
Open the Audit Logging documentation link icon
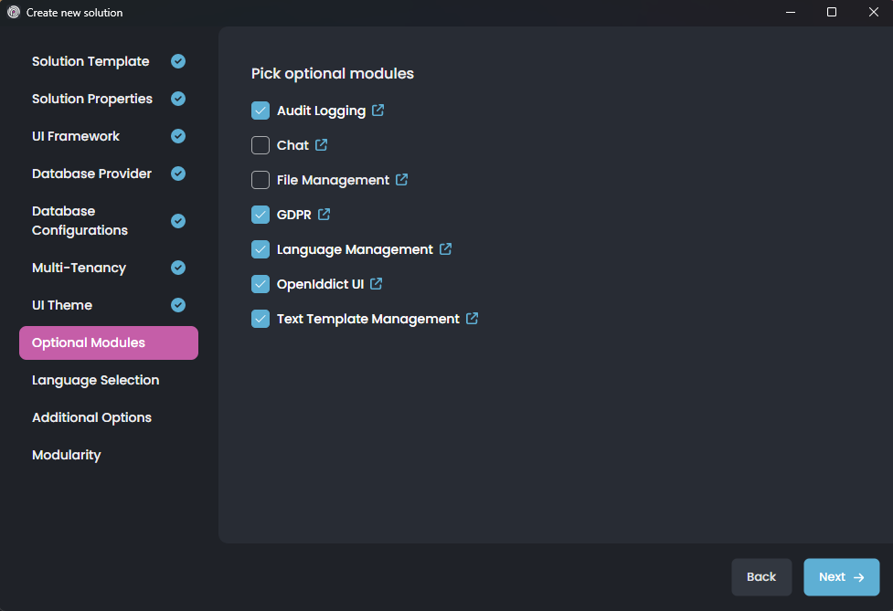378,110
